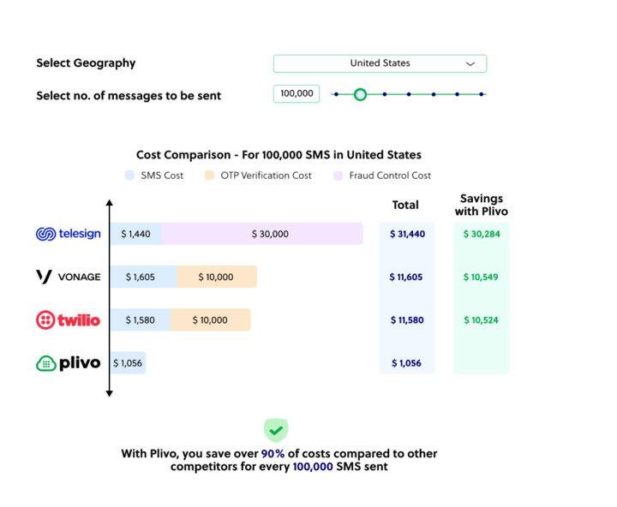The width and height of the screenshot is (617, 507).
Task: Click the green shield checkmark icon
Action: click(x=275, y=430)
